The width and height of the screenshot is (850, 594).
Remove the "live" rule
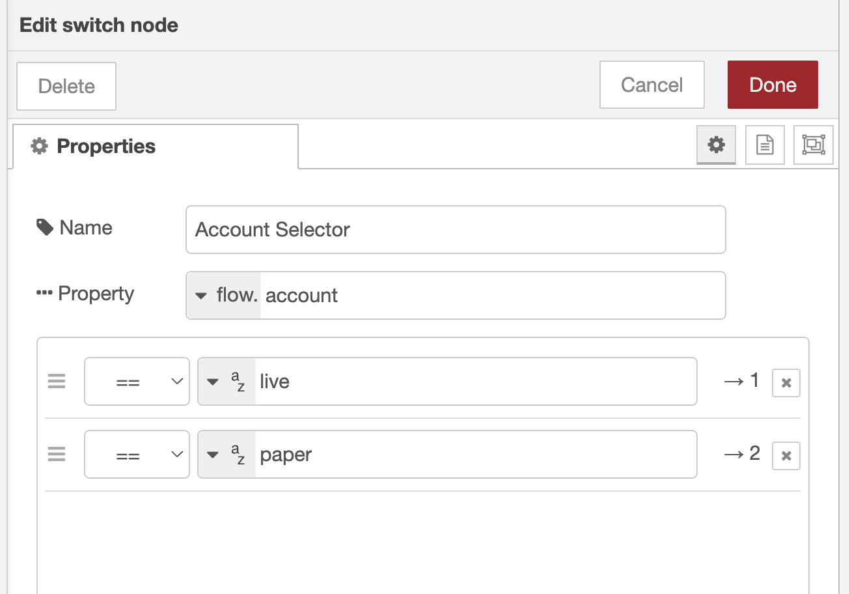click(786, 383)
